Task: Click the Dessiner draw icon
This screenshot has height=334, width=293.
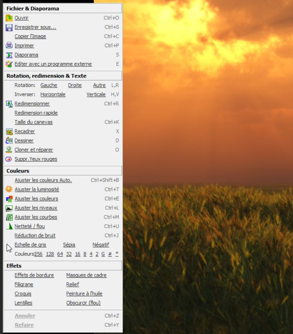Action: pos(9,141)
